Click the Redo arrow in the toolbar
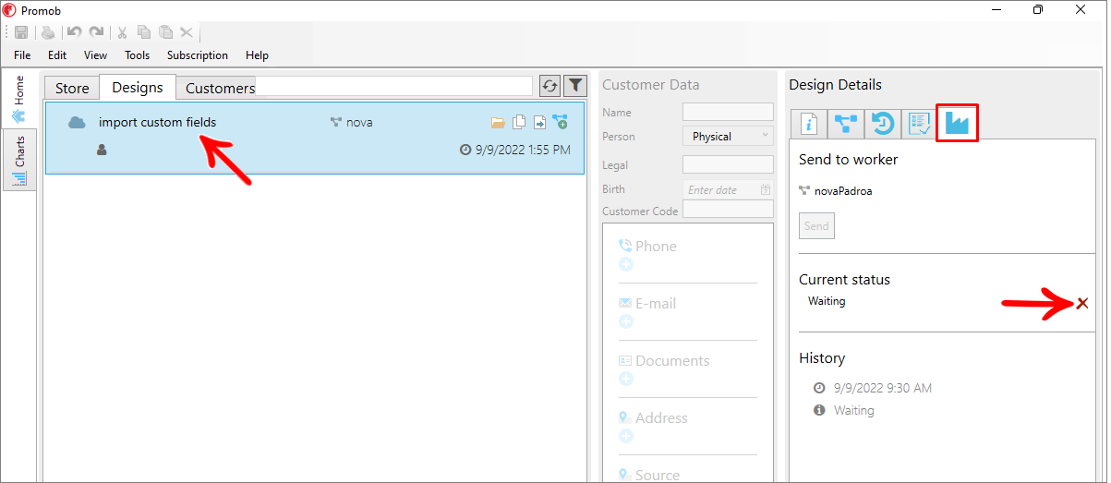Screen dimensions: 1111x483 click(x=96, y=32)
